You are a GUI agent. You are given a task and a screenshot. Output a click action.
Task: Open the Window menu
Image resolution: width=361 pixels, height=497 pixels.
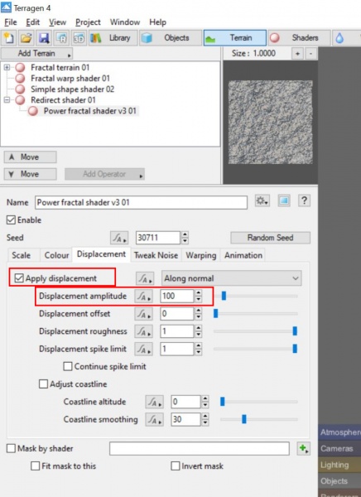[125, 22]
